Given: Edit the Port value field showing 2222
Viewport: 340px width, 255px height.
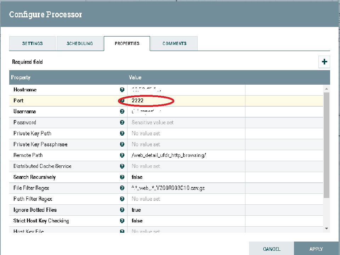Looking at the screenshot, I should tap(152, 101).
